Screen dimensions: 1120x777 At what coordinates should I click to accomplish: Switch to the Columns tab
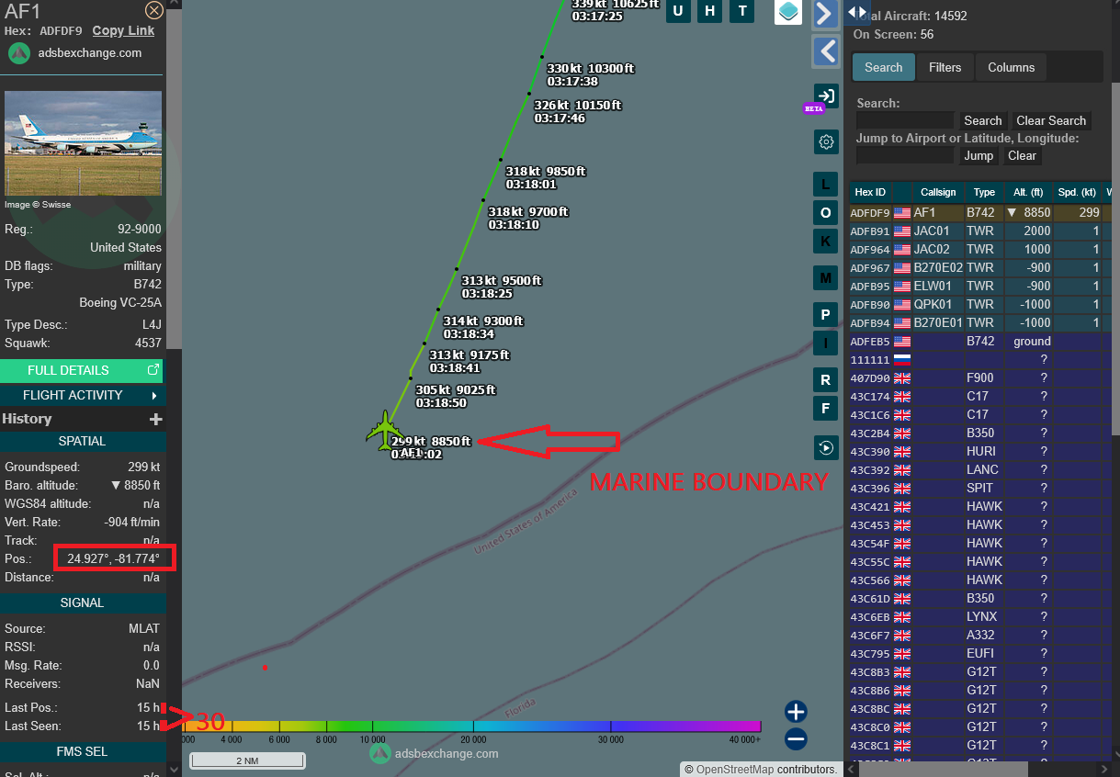[1011, 67]
